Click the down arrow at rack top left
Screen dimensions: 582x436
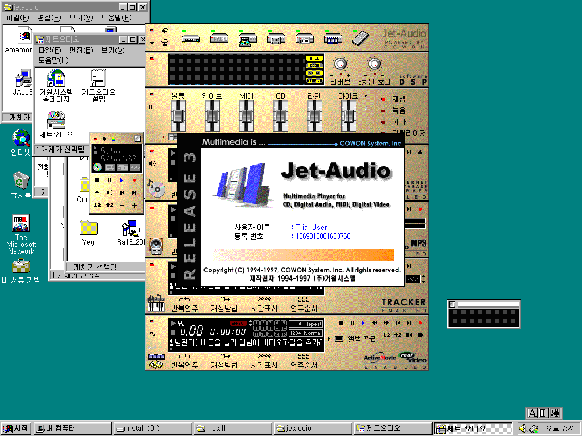(152, 43)
